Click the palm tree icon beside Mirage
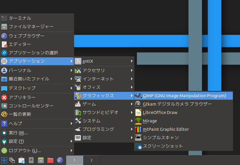 point(138,121)
